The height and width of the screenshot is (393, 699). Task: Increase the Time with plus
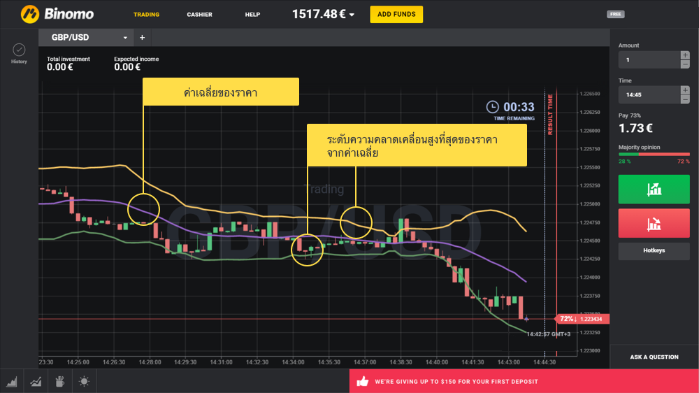tap(685, 90)
